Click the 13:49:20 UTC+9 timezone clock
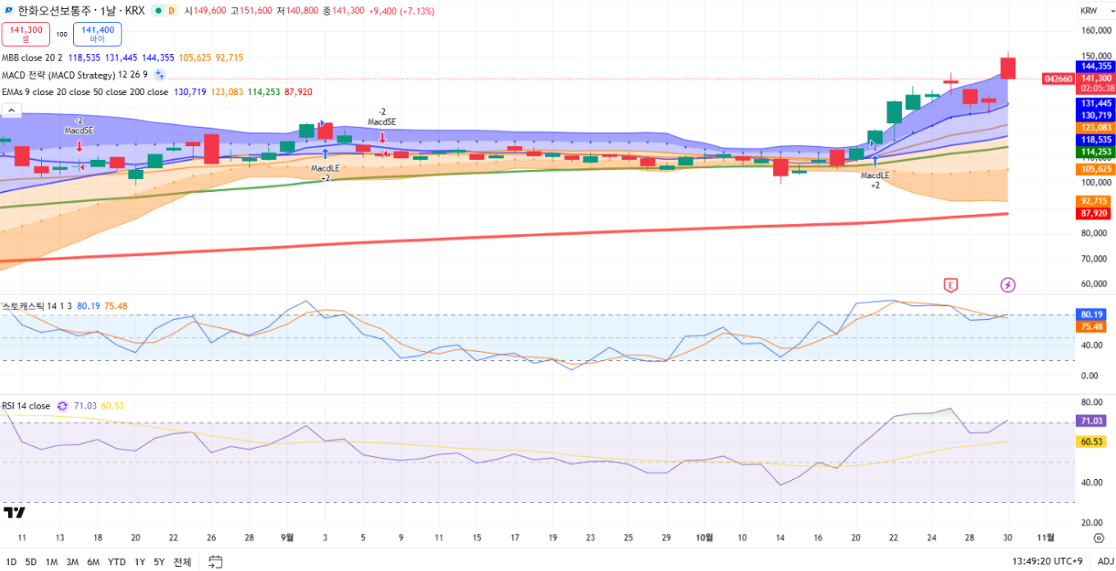 point(1048,562)
